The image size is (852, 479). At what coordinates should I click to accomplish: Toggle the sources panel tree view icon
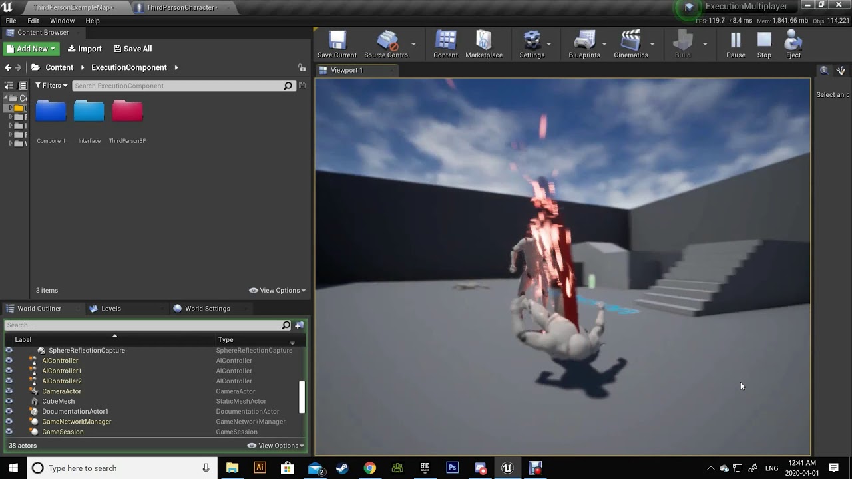point(9,86)
